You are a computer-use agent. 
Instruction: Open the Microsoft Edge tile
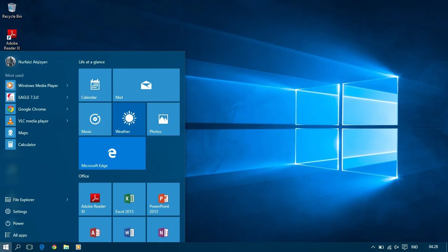[x=112, y=153]
